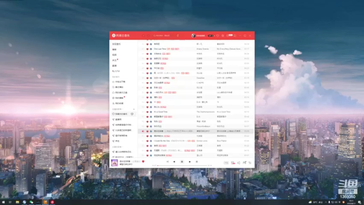Screen dimensions: 364x205
Task: Open the notification center in the taskbar
Action: point(359,202)
